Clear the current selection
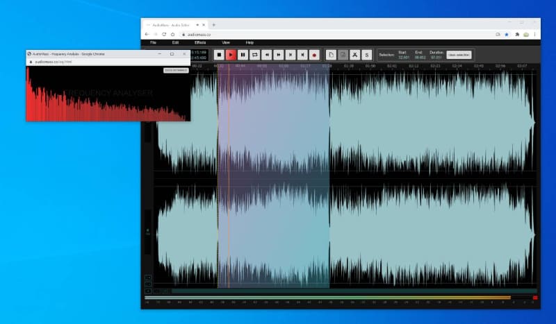The height and width of the screenshot is (324, 556). 459,55
